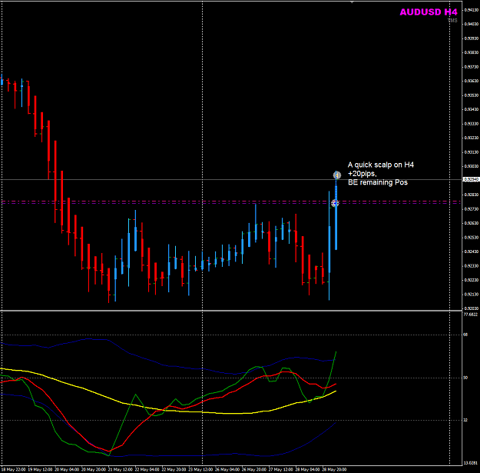Click the chart shift triangle marker at top
This screenshot has height=473, width=480.
[352, 2]
